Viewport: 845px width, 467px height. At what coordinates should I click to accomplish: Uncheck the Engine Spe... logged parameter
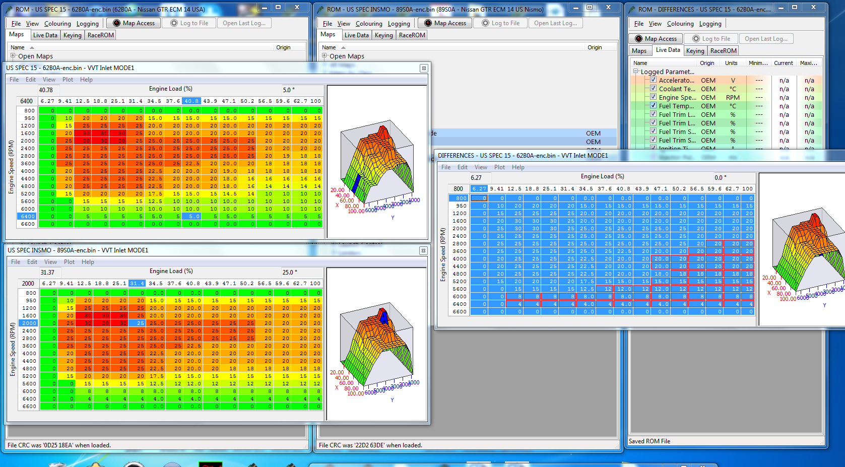pos(653,97)
